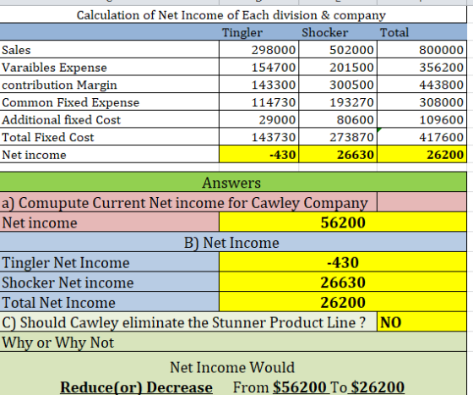
Task: Select the Net income label in the white table
Action: (x=109, y=155)
